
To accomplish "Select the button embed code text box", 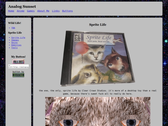I will [18, 66].
